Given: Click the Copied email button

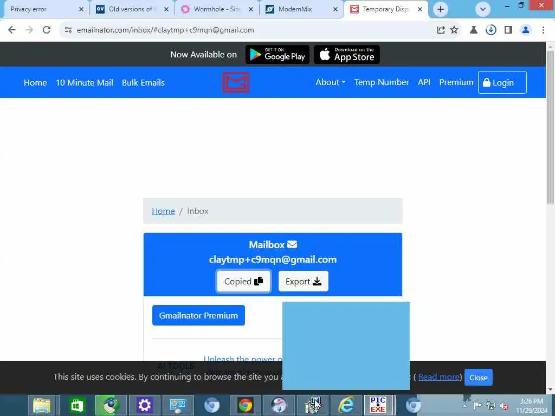Looking at the screenshot, I should [243, 281].
